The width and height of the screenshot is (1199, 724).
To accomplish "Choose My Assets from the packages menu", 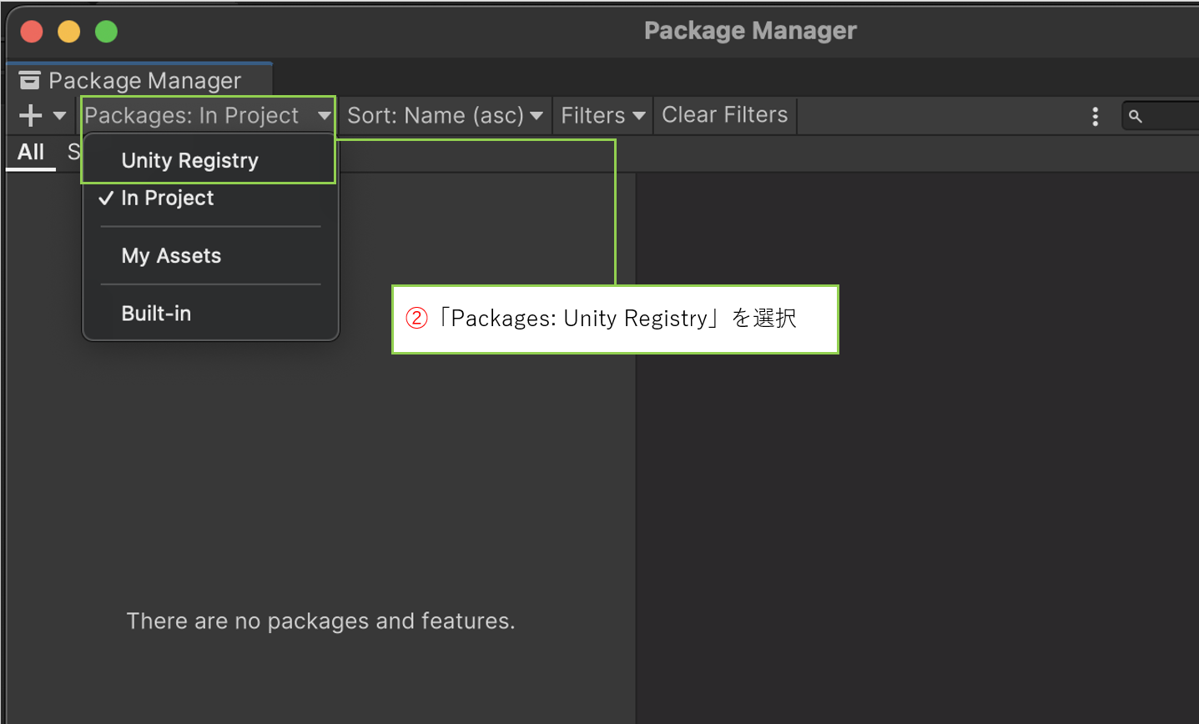I will (171, 256).
